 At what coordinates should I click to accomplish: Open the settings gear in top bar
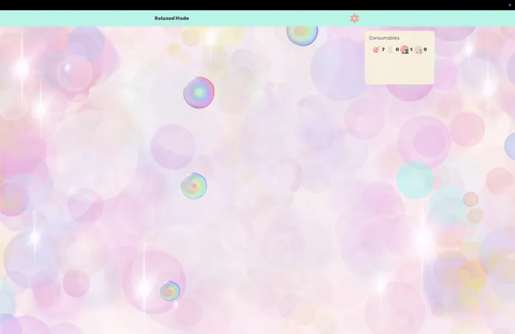[x=355, y=18]
